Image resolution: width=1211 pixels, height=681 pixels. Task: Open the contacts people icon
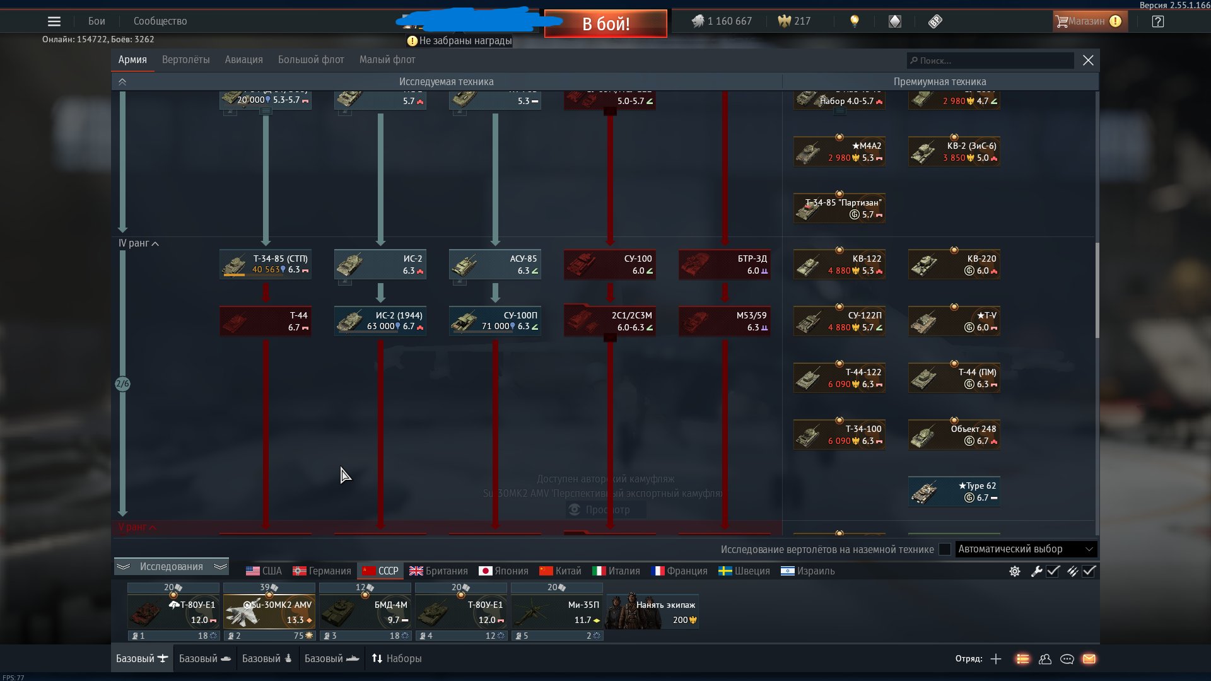[1045, 659]
